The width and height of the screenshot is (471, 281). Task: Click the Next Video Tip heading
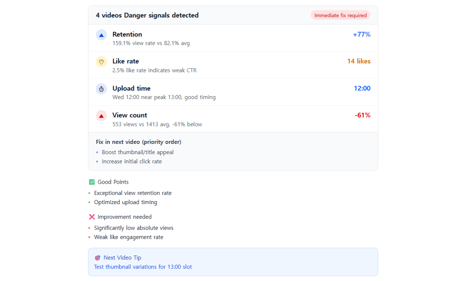pyautogui.click(x=122, y=258)
